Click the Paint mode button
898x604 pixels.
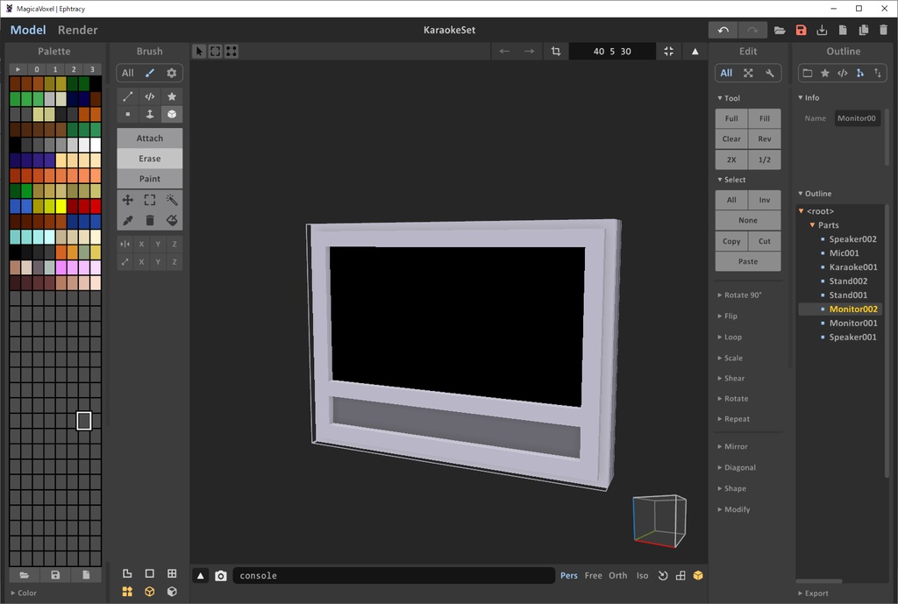coord(149,179)
